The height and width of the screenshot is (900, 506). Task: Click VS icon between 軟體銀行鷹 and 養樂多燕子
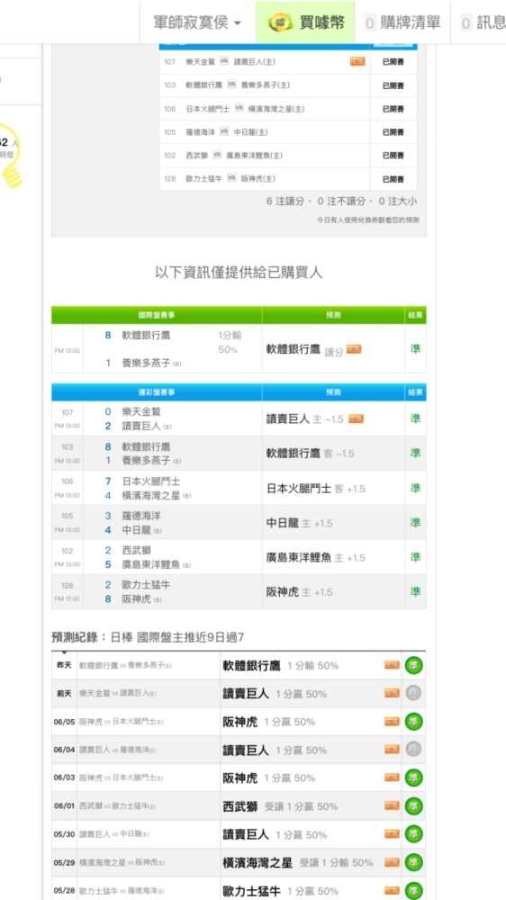(231, 85)
